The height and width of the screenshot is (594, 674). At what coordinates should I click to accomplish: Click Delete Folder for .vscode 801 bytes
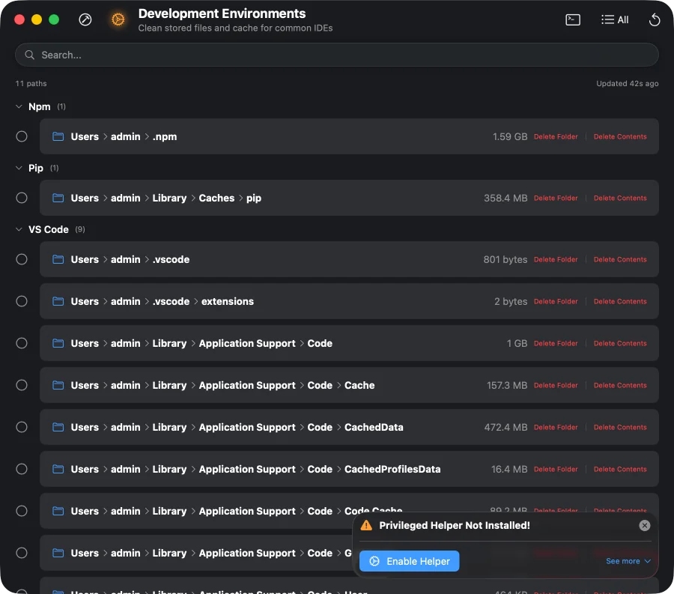click(x=556, y=260)
